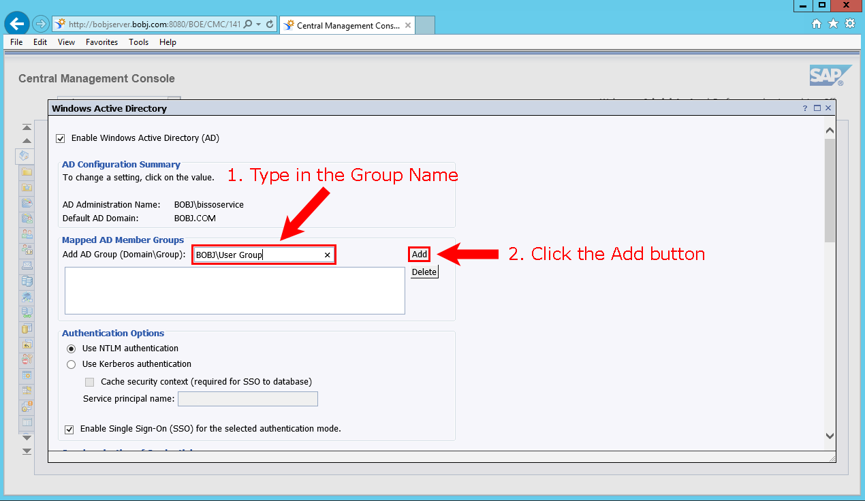Image resolution: width=865 pixels, height=501 pixels.
Task: Jump to bottom of sidebar icon list
Action: click(27, 451)
